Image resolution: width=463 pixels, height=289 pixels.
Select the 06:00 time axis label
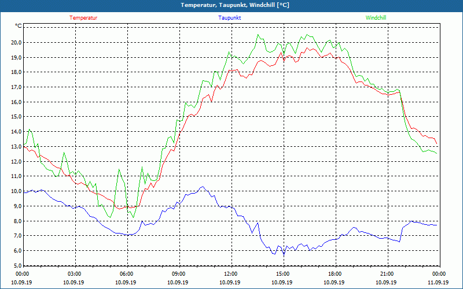[x=127, y=274]
